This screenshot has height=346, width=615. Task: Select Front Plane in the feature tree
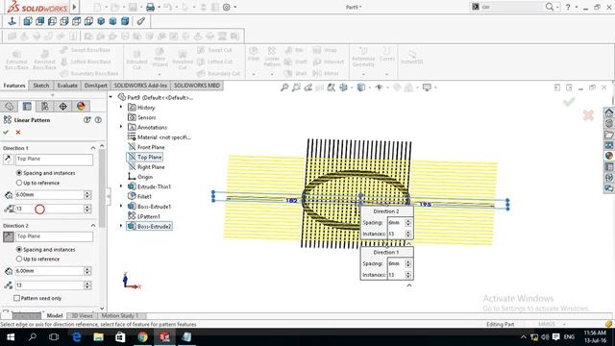click(151, 147)
